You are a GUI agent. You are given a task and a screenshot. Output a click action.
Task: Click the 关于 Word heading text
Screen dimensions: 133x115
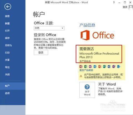point(107,84)
